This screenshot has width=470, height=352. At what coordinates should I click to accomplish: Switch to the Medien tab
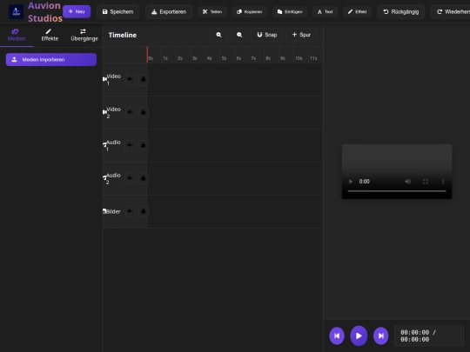pyautogui.click(x=17, y=36)
